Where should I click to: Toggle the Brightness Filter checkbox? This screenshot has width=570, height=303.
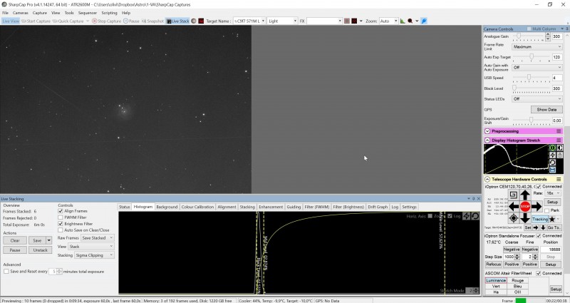(x=61, y=224)
